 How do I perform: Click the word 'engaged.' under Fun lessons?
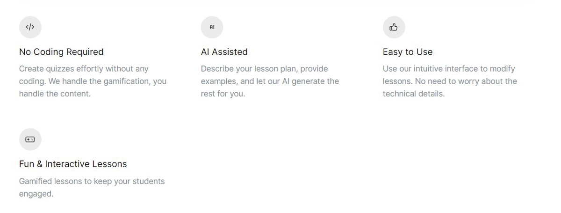(x=36, y=194)
